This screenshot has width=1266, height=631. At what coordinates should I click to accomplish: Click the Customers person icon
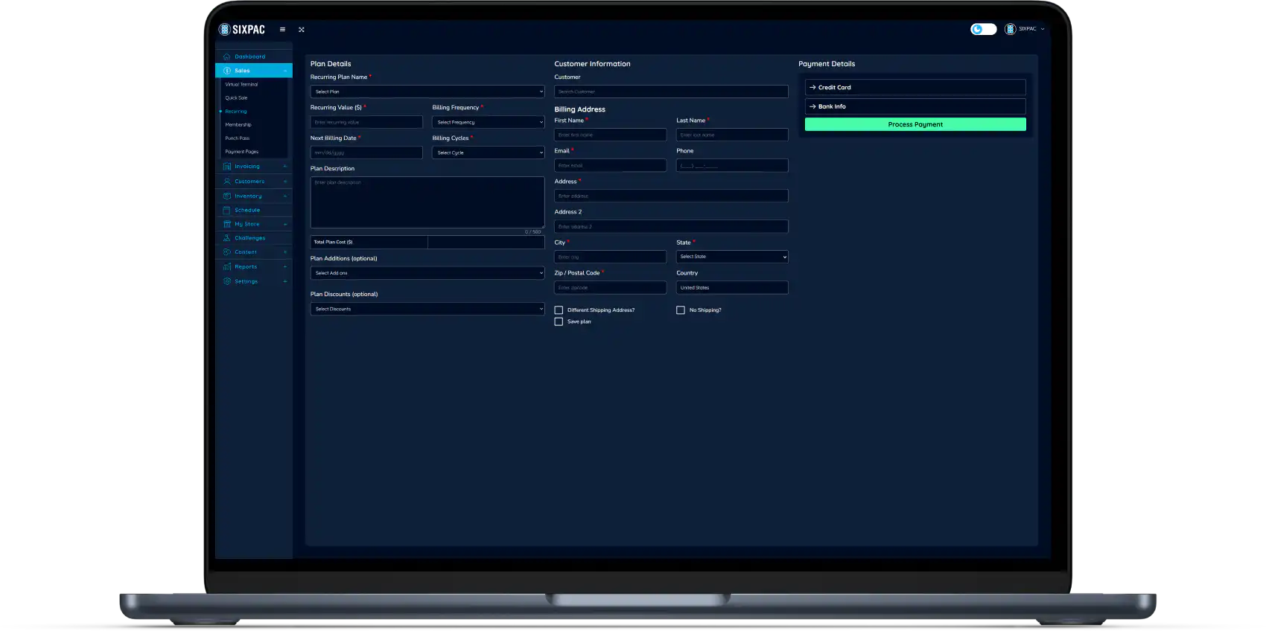(x=227, y=182)
